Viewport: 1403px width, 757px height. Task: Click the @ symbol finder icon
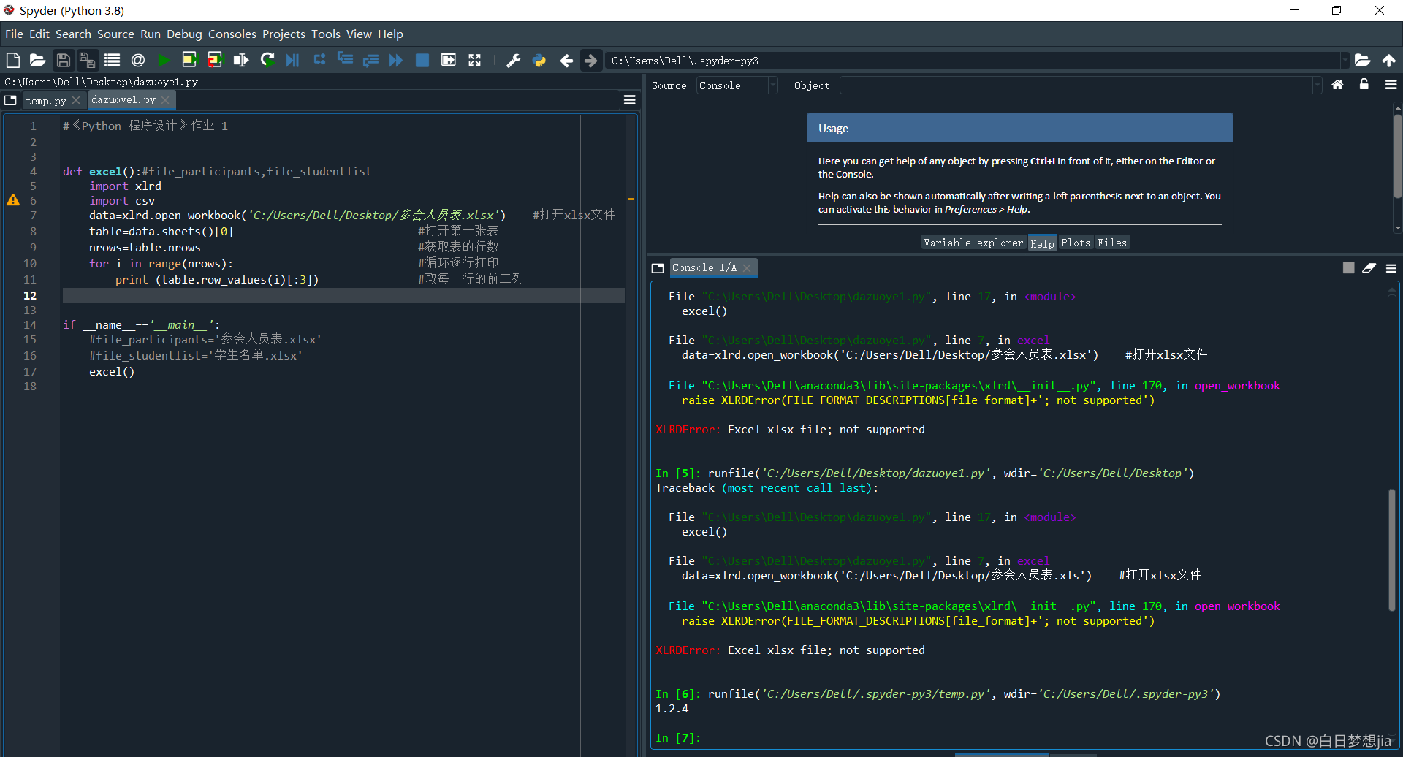(138, 60)
